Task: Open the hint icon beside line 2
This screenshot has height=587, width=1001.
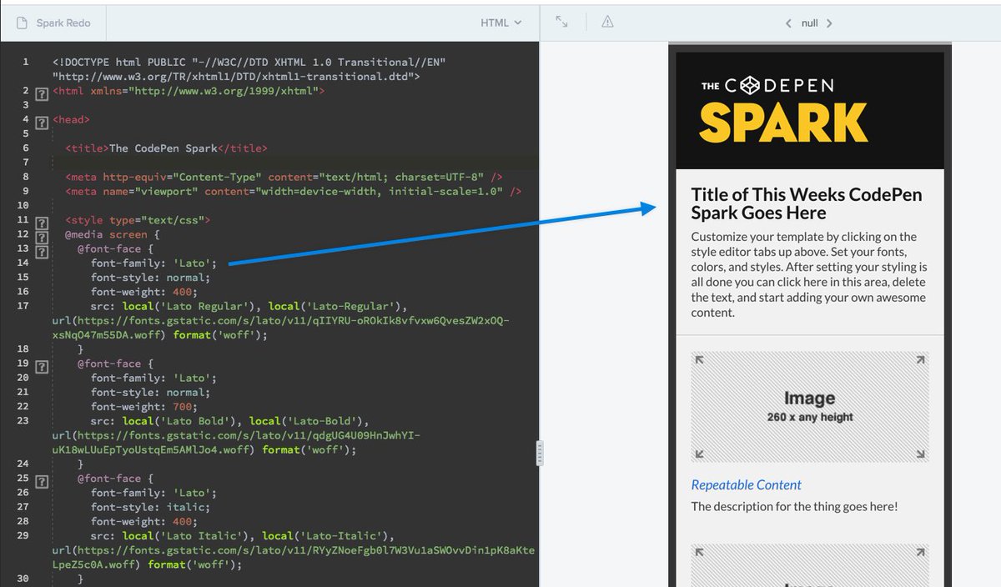Action: point(42,93)
